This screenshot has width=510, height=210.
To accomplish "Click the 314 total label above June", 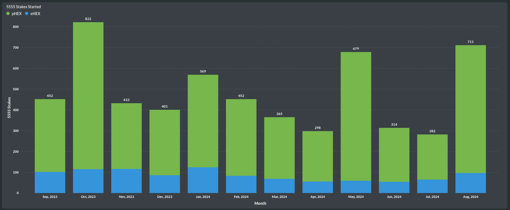I will [x=394, y=125].
